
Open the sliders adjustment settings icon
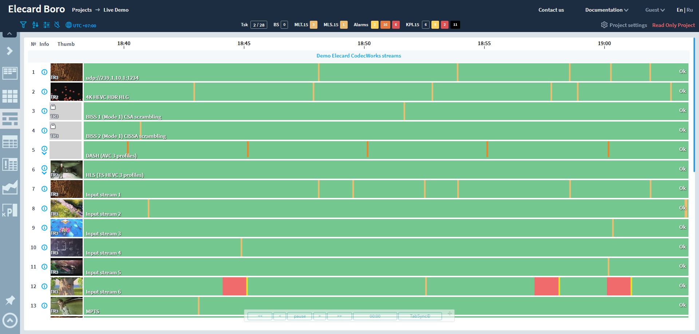pos(46,25)
